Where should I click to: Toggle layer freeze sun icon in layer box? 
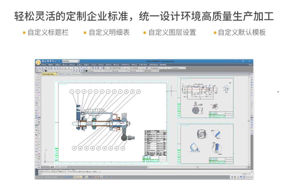click(x=42, y=71)
